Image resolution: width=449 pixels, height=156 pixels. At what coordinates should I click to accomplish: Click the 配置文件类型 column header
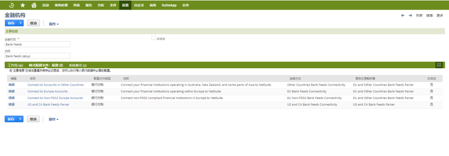click(x=102, y=78)
